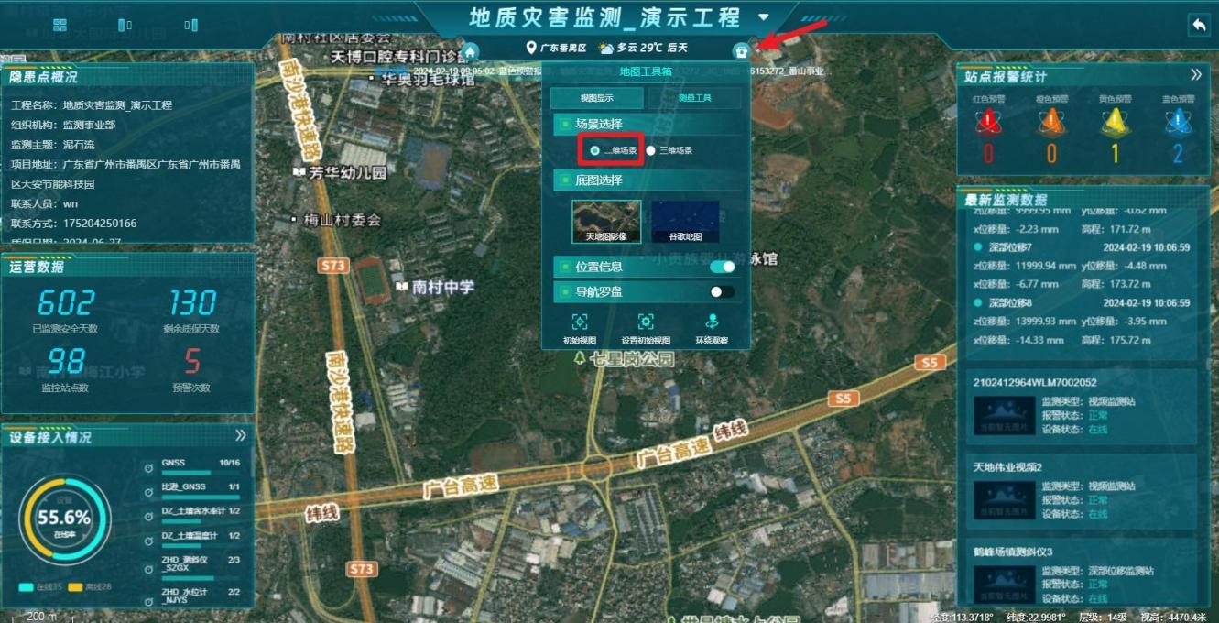
Task: Click the 初始视图 icon
Action: (x=580, y=322)
